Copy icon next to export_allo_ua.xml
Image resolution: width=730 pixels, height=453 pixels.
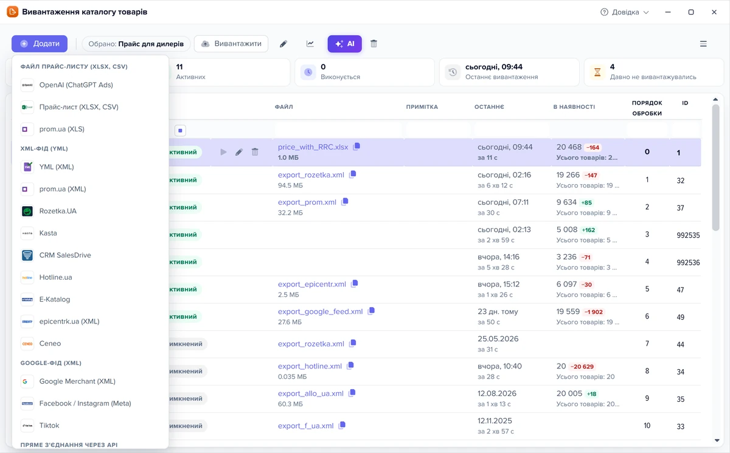coord(352,393)
